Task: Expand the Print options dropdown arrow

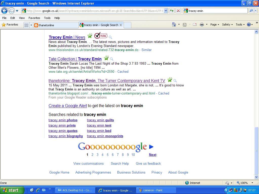Action: pos(207,25)
